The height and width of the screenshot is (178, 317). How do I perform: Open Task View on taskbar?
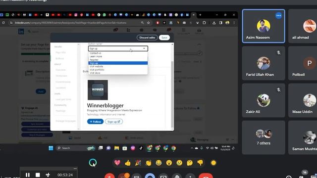point(101,148)
